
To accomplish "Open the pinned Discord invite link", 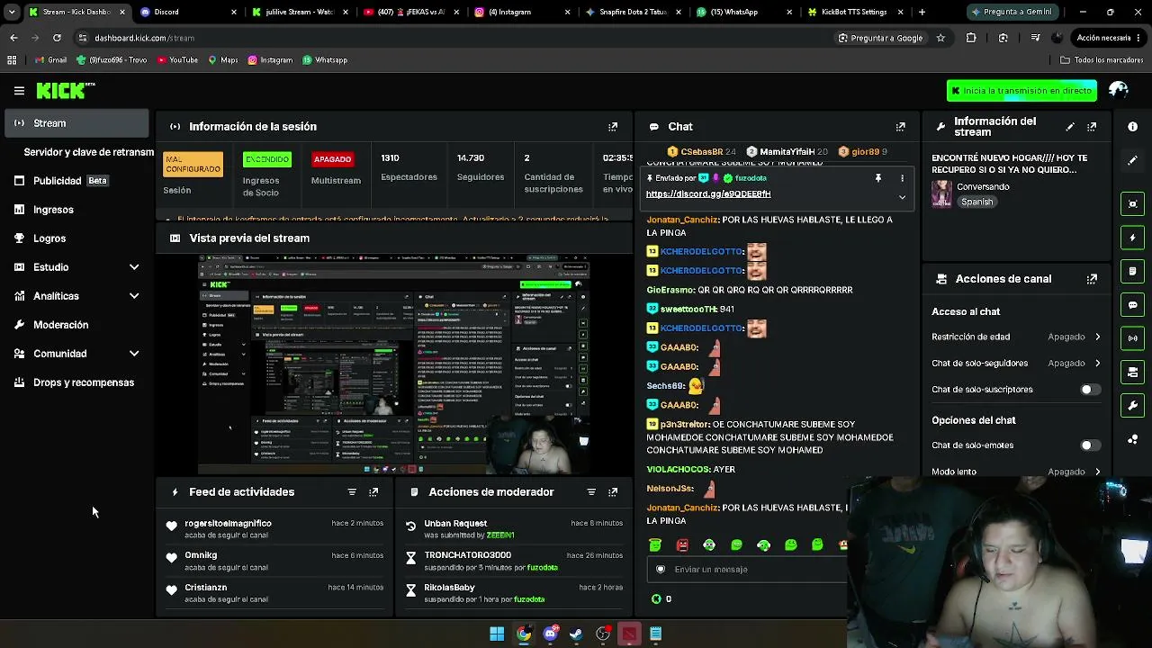I will (x=708, y=194).
